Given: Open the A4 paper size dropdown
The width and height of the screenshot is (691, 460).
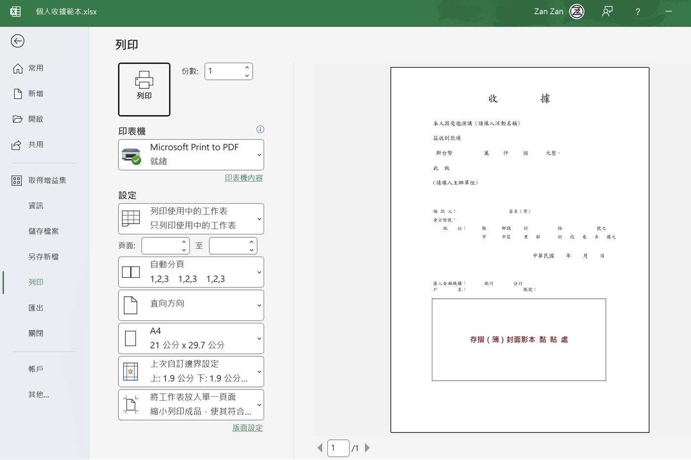Looking at the screenshot, I should 191,338.
